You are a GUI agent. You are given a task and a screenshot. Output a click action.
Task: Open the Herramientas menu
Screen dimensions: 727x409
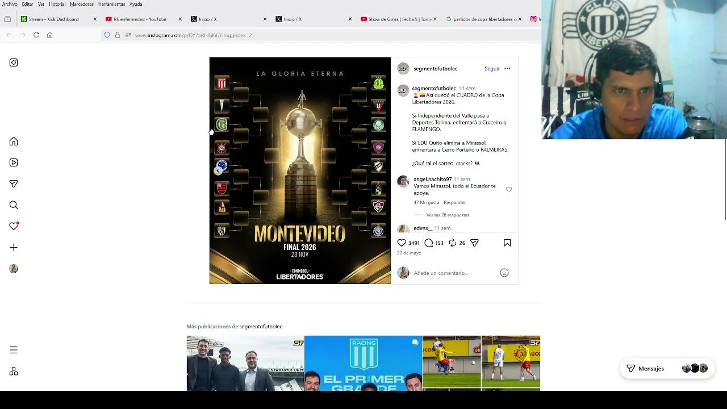click(111, 4)
